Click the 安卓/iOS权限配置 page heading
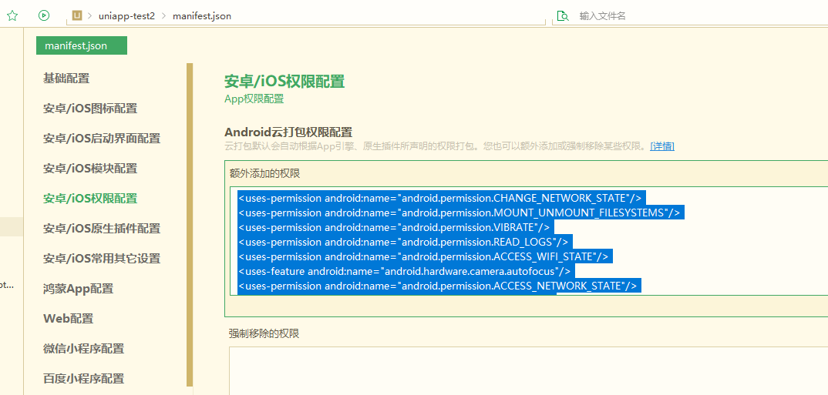828x395 pixels. pyautogui.click(x=284, y=82)
